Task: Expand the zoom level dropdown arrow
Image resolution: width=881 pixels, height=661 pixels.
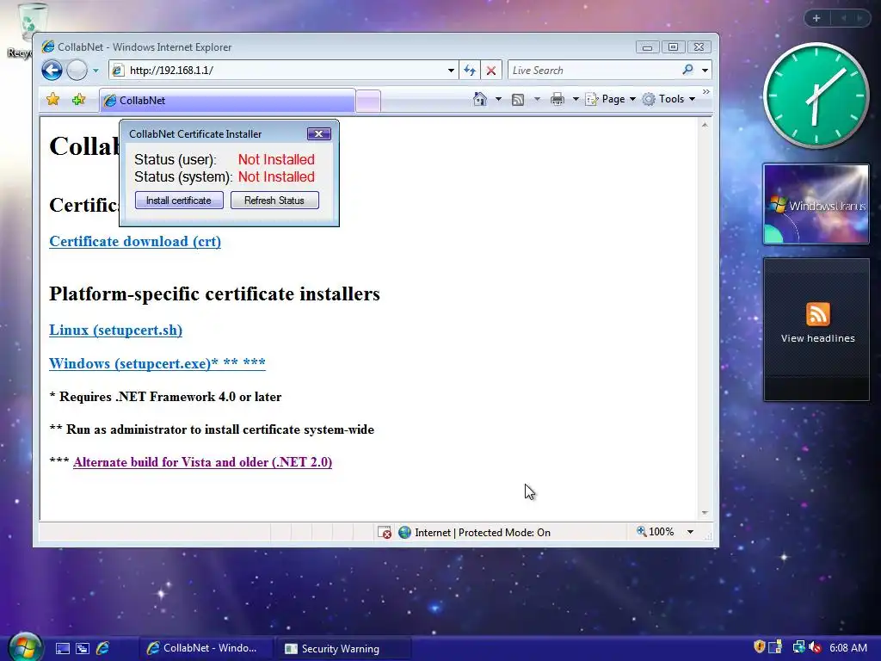Action: (690, 532)
